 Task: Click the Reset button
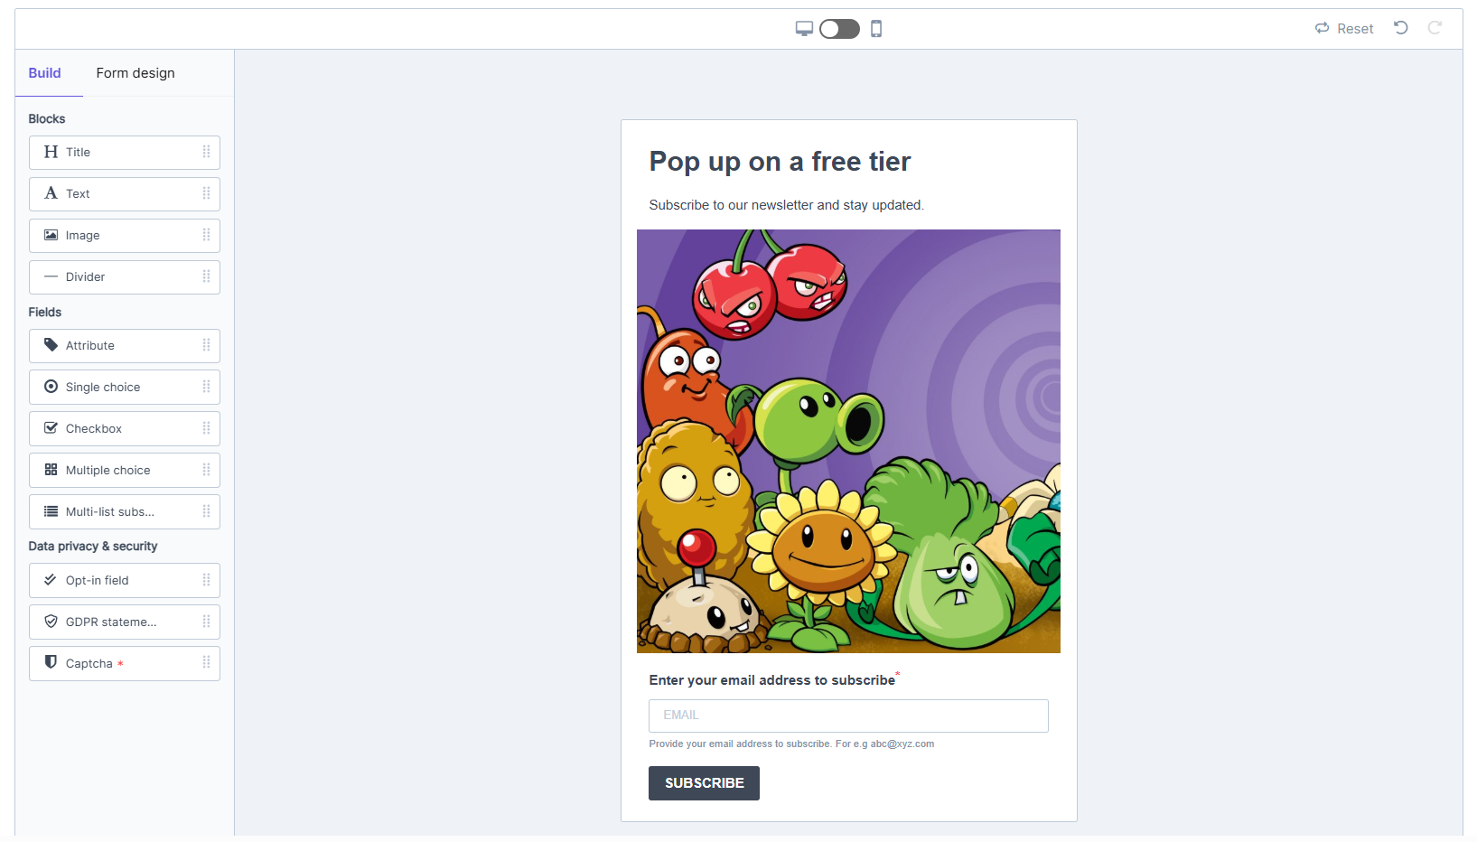click(1344, 29)
